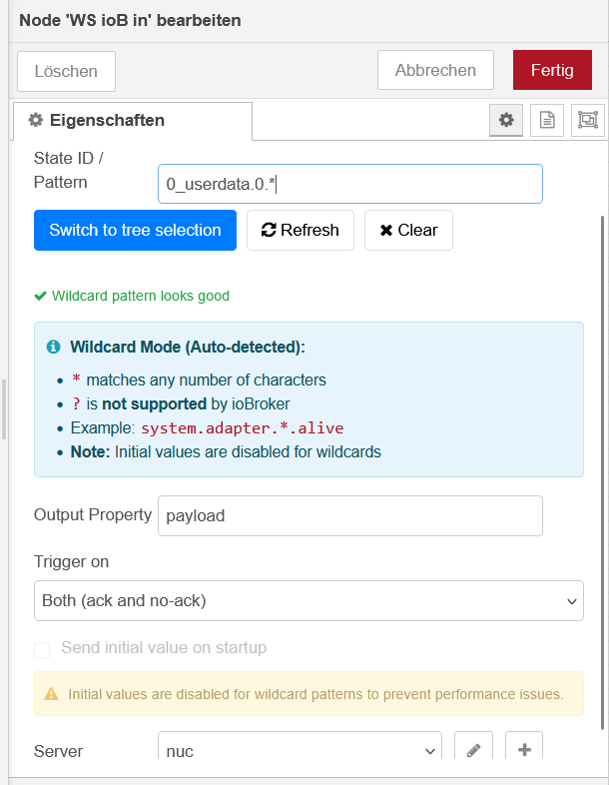Switch to tree selection mode
Image resolution: width=609 pixels, height=785 pixels.
(135, 230)
